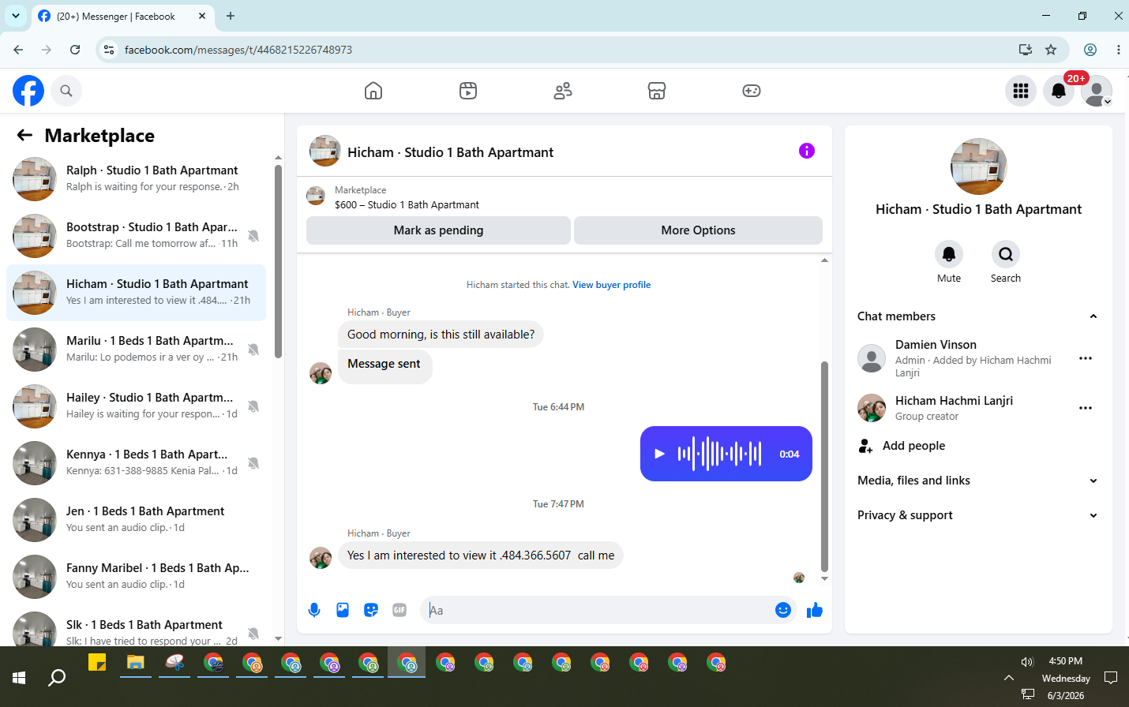View site information icon in address bar
Viewport: 1129px width, 707px height.
(x=109, y=50)
